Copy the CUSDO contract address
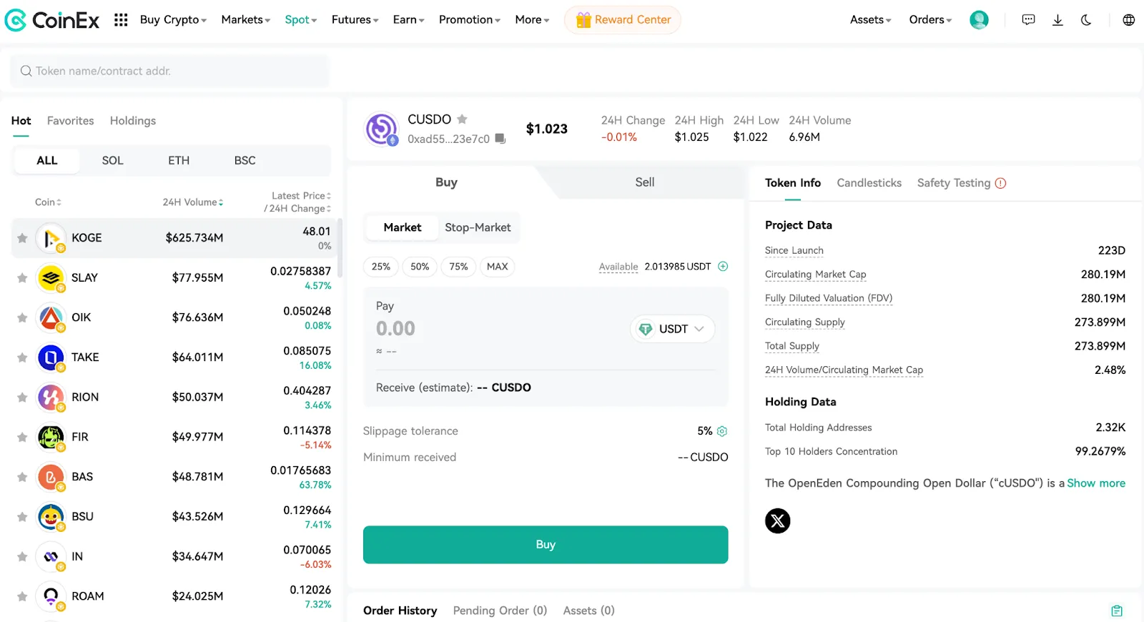The width and height of the screenshot is (1144, 622). [x=500, y=139]
